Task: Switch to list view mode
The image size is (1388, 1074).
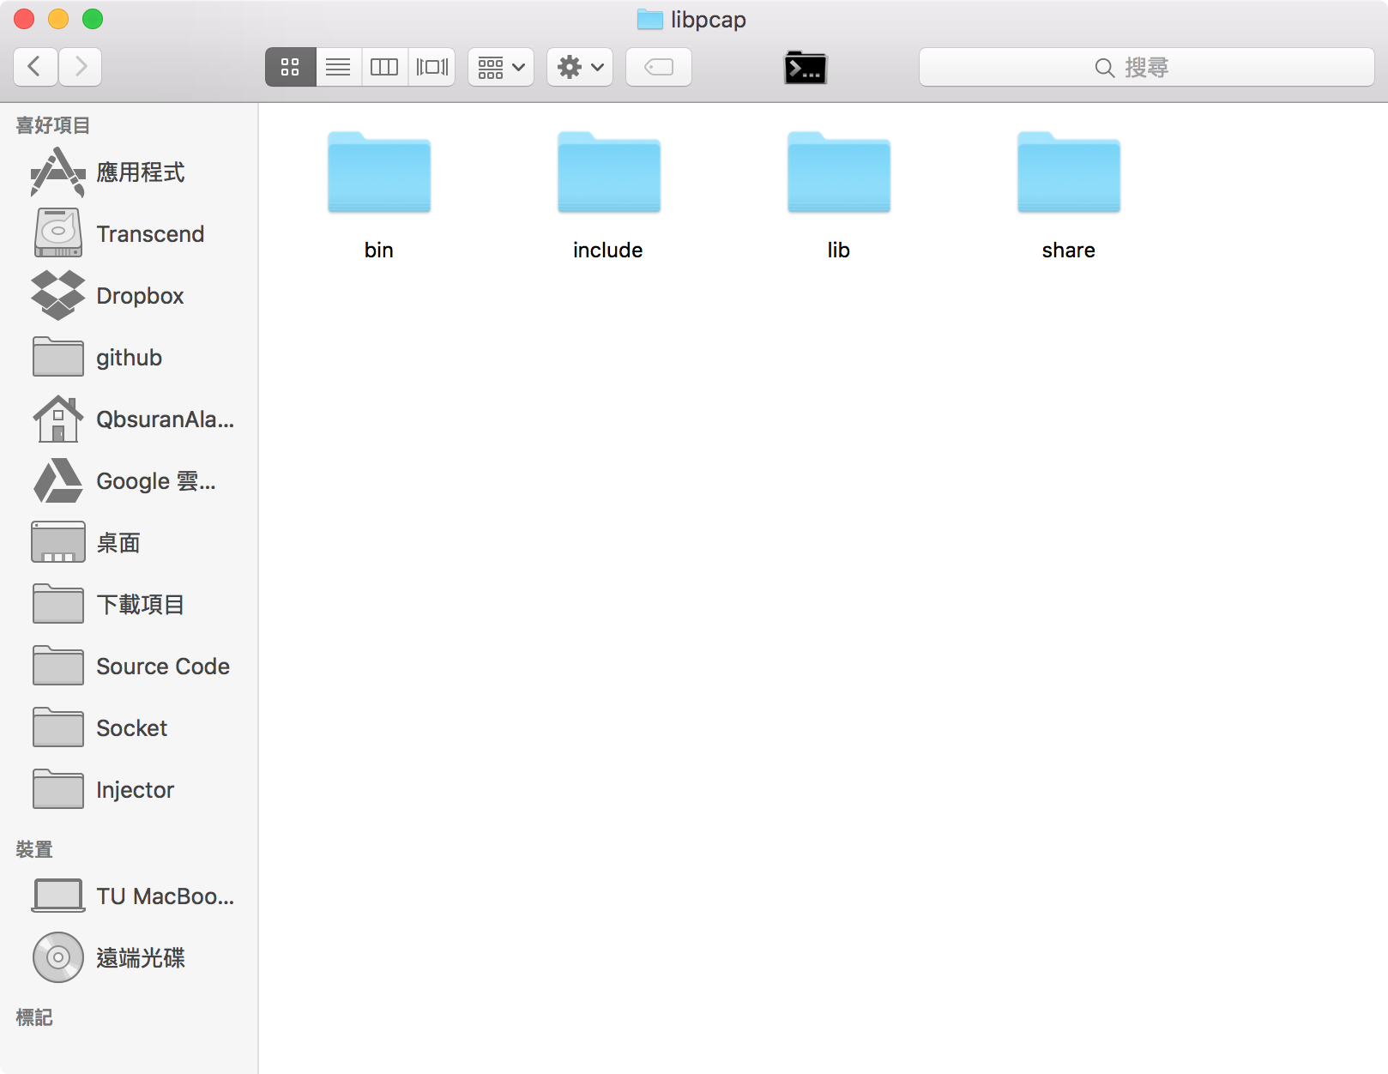Action: click(338, 67)
